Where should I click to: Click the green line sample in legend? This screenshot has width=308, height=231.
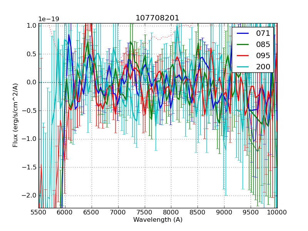tap(243, 45)
